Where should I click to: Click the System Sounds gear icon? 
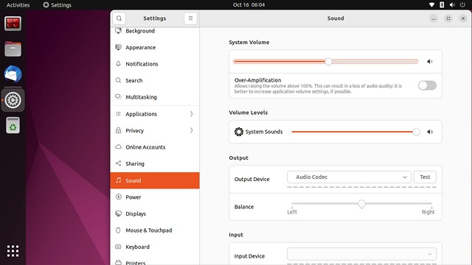[x=239, y=132]
